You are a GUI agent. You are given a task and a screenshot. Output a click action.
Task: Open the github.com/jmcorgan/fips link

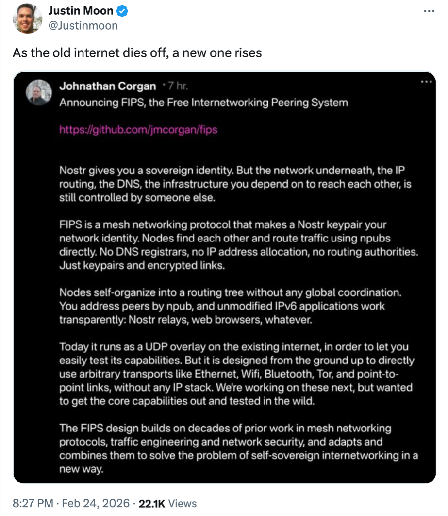138,130
